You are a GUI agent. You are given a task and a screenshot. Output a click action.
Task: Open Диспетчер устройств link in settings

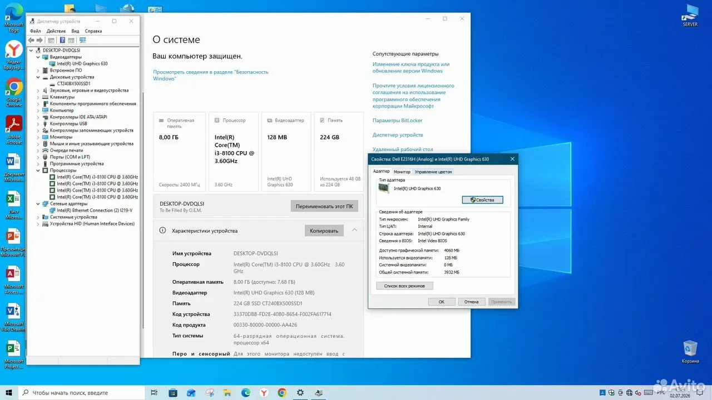398,135
